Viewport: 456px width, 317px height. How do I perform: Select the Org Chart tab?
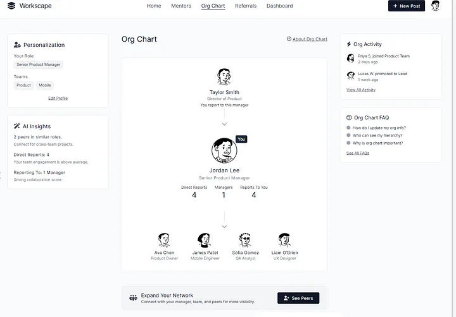tap(213, 6)
